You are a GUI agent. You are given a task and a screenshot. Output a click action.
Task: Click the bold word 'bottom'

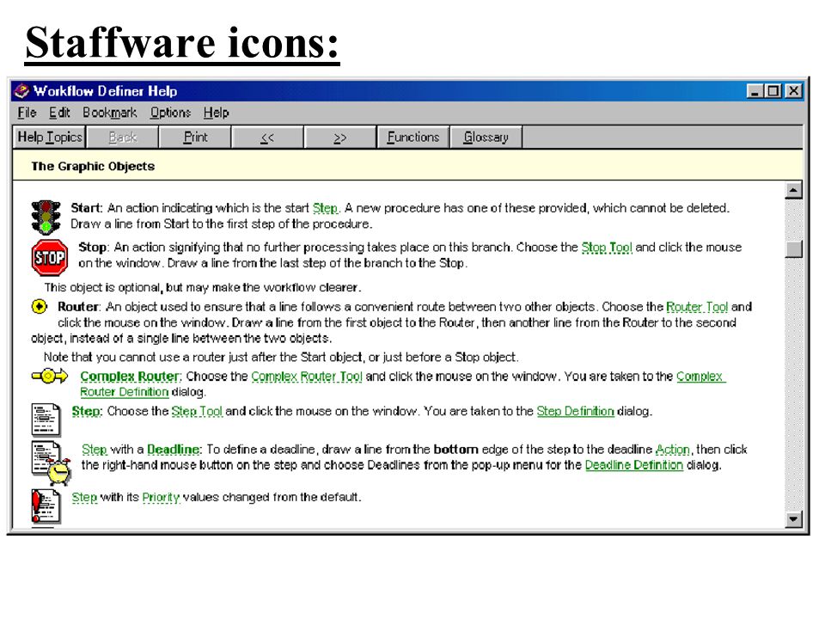455,449
